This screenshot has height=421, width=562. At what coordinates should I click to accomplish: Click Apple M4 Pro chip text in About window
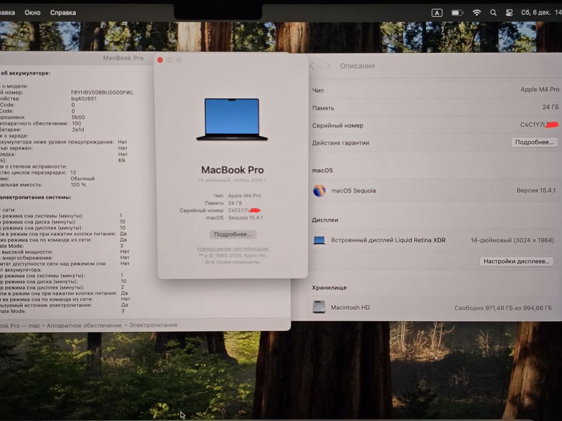[x=245, y=195]
